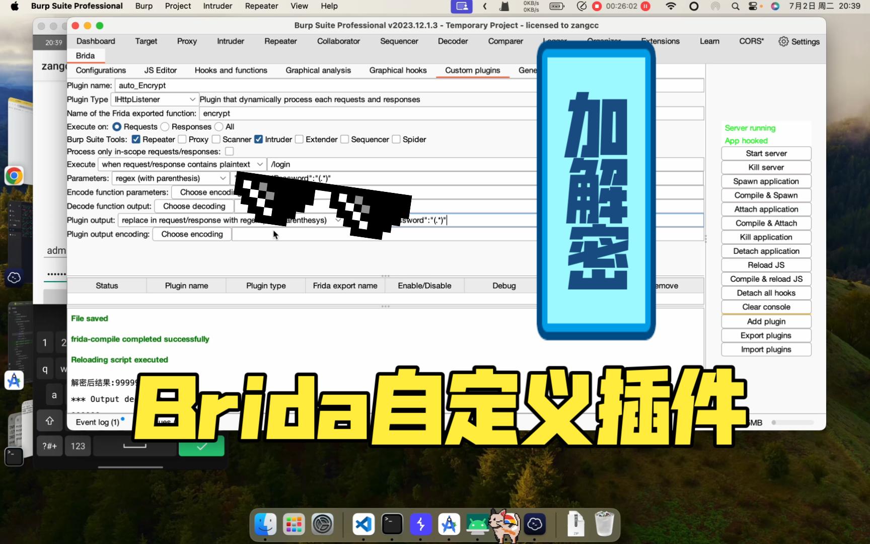Image resolution: width=870 pixels, height=544 pixels.
Task: Click the Chrome icon on the left edge
Action: coord(14,176)
